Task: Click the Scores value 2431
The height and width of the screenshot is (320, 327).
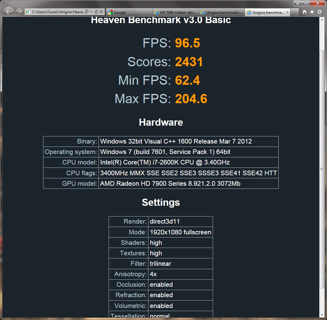Action: [x=189, y=62]
